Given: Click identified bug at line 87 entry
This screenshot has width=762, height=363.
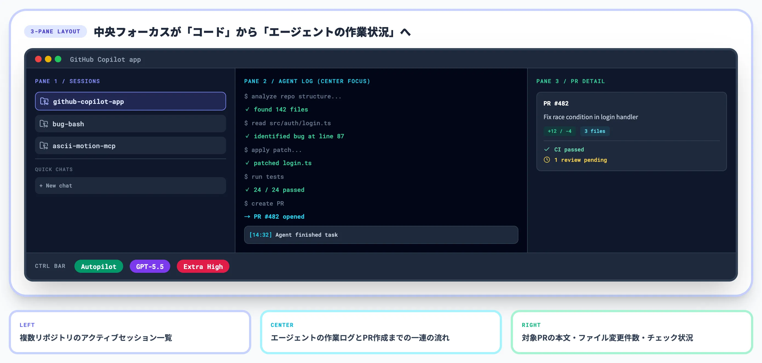Looking at the screenshot, I should click(x=299, y=136).
